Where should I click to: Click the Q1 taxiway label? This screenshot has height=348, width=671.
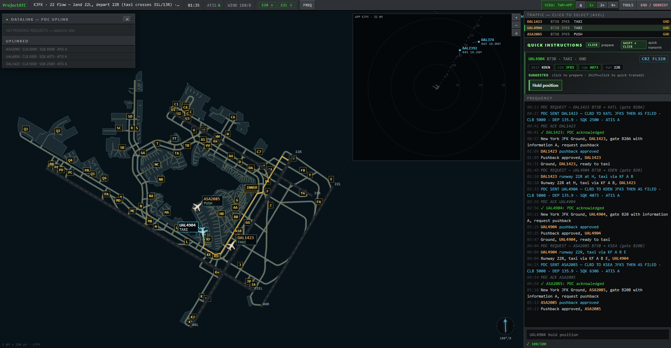pos(26,129)
